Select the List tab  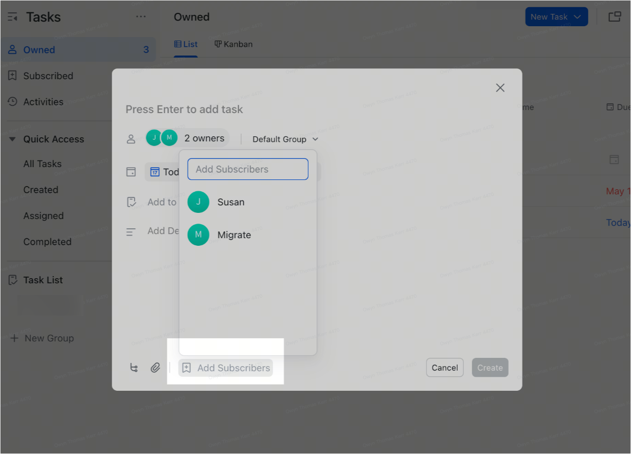[x=186, y=44]
